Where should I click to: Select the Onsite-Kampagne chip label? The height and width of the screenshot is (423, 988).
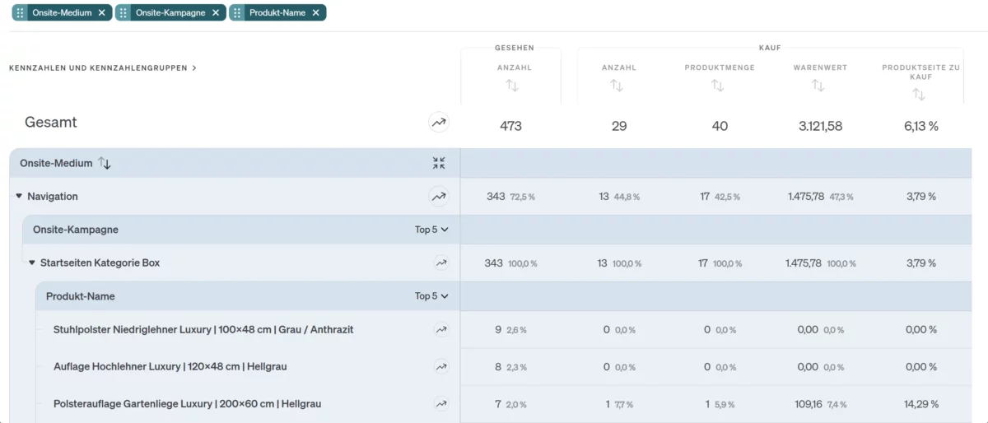pyautogui.click(x=170, y=12)
